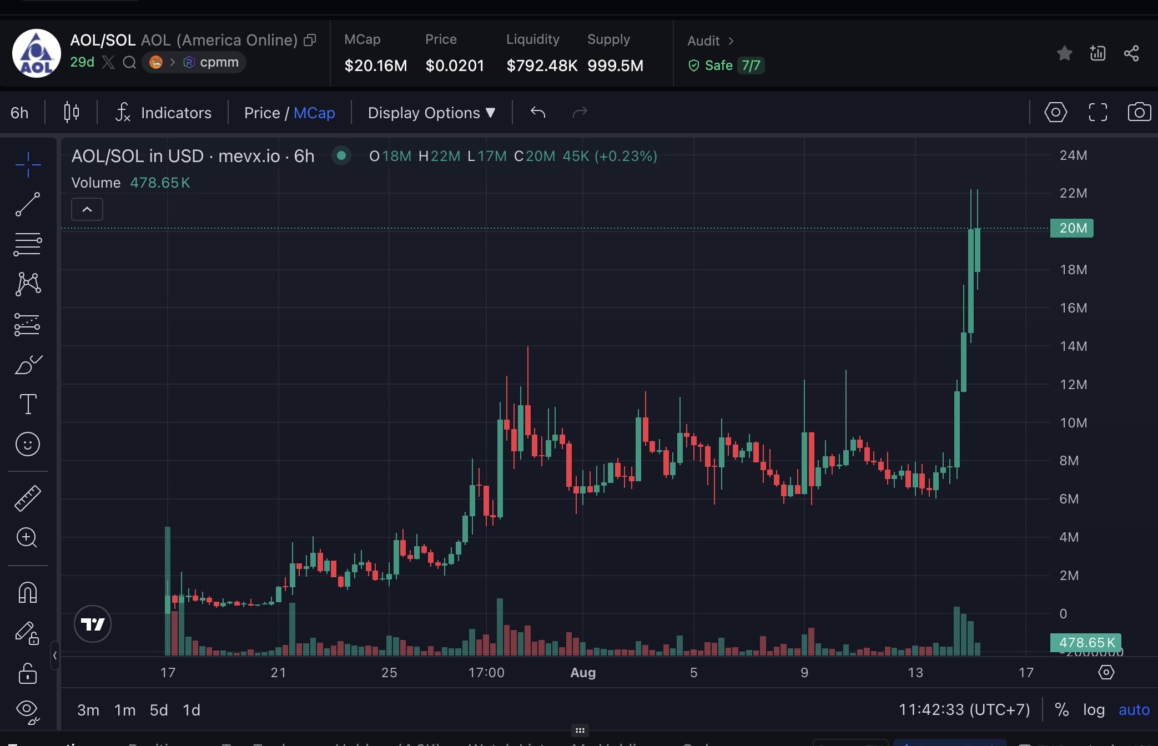The height and width of the screenshot is (746, 1158).
Task: Click the 20M current price label
Action: click(1072, 228)
